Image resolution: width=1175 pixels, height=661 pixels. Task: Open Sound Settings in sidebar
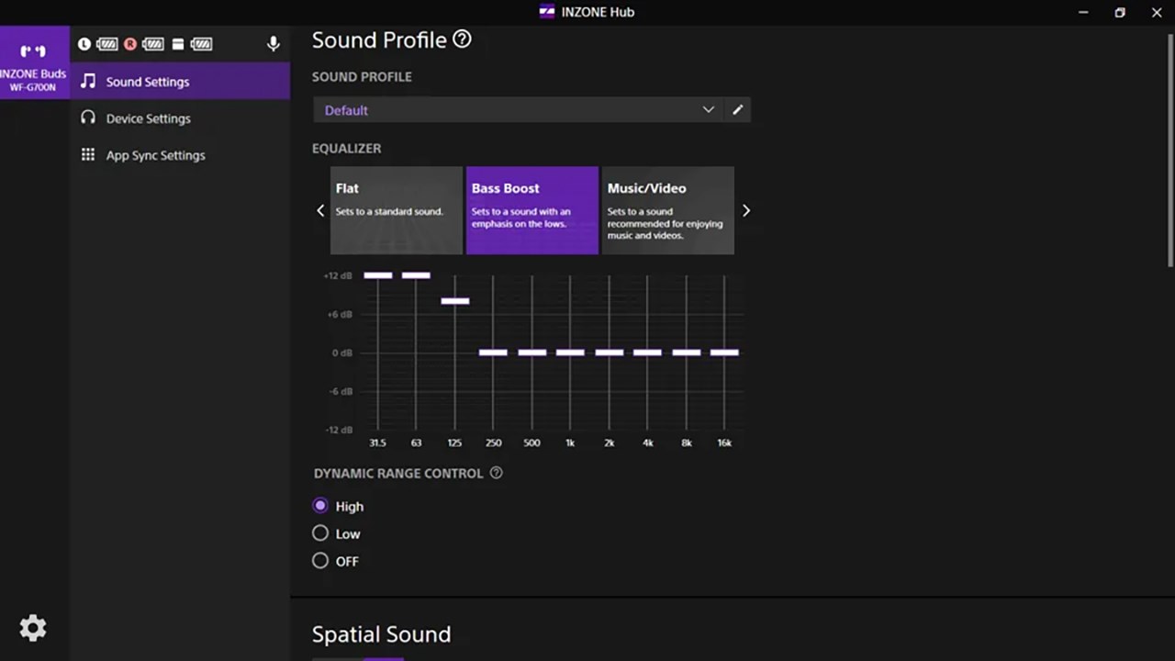[x=180, y=81]
